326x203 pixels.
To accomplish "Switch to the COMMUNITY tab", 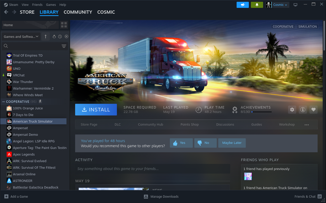I will pos(78,12).
